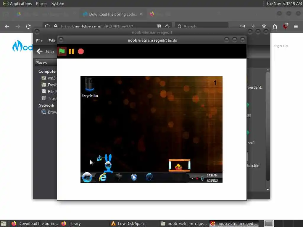Click the red extension badge icon
Image resolution: width=303 pixels, height=227 pixels.
286,26
